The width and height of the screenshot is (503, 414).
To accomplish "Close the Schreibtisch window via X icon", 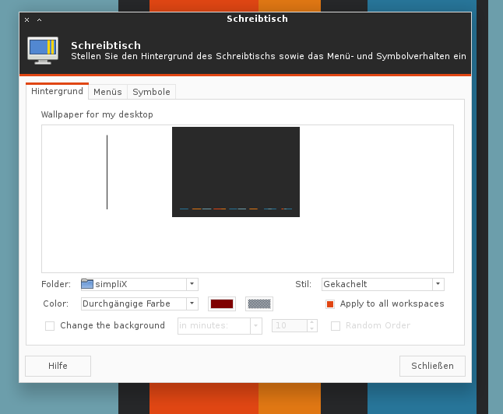I will coord(26,19).
